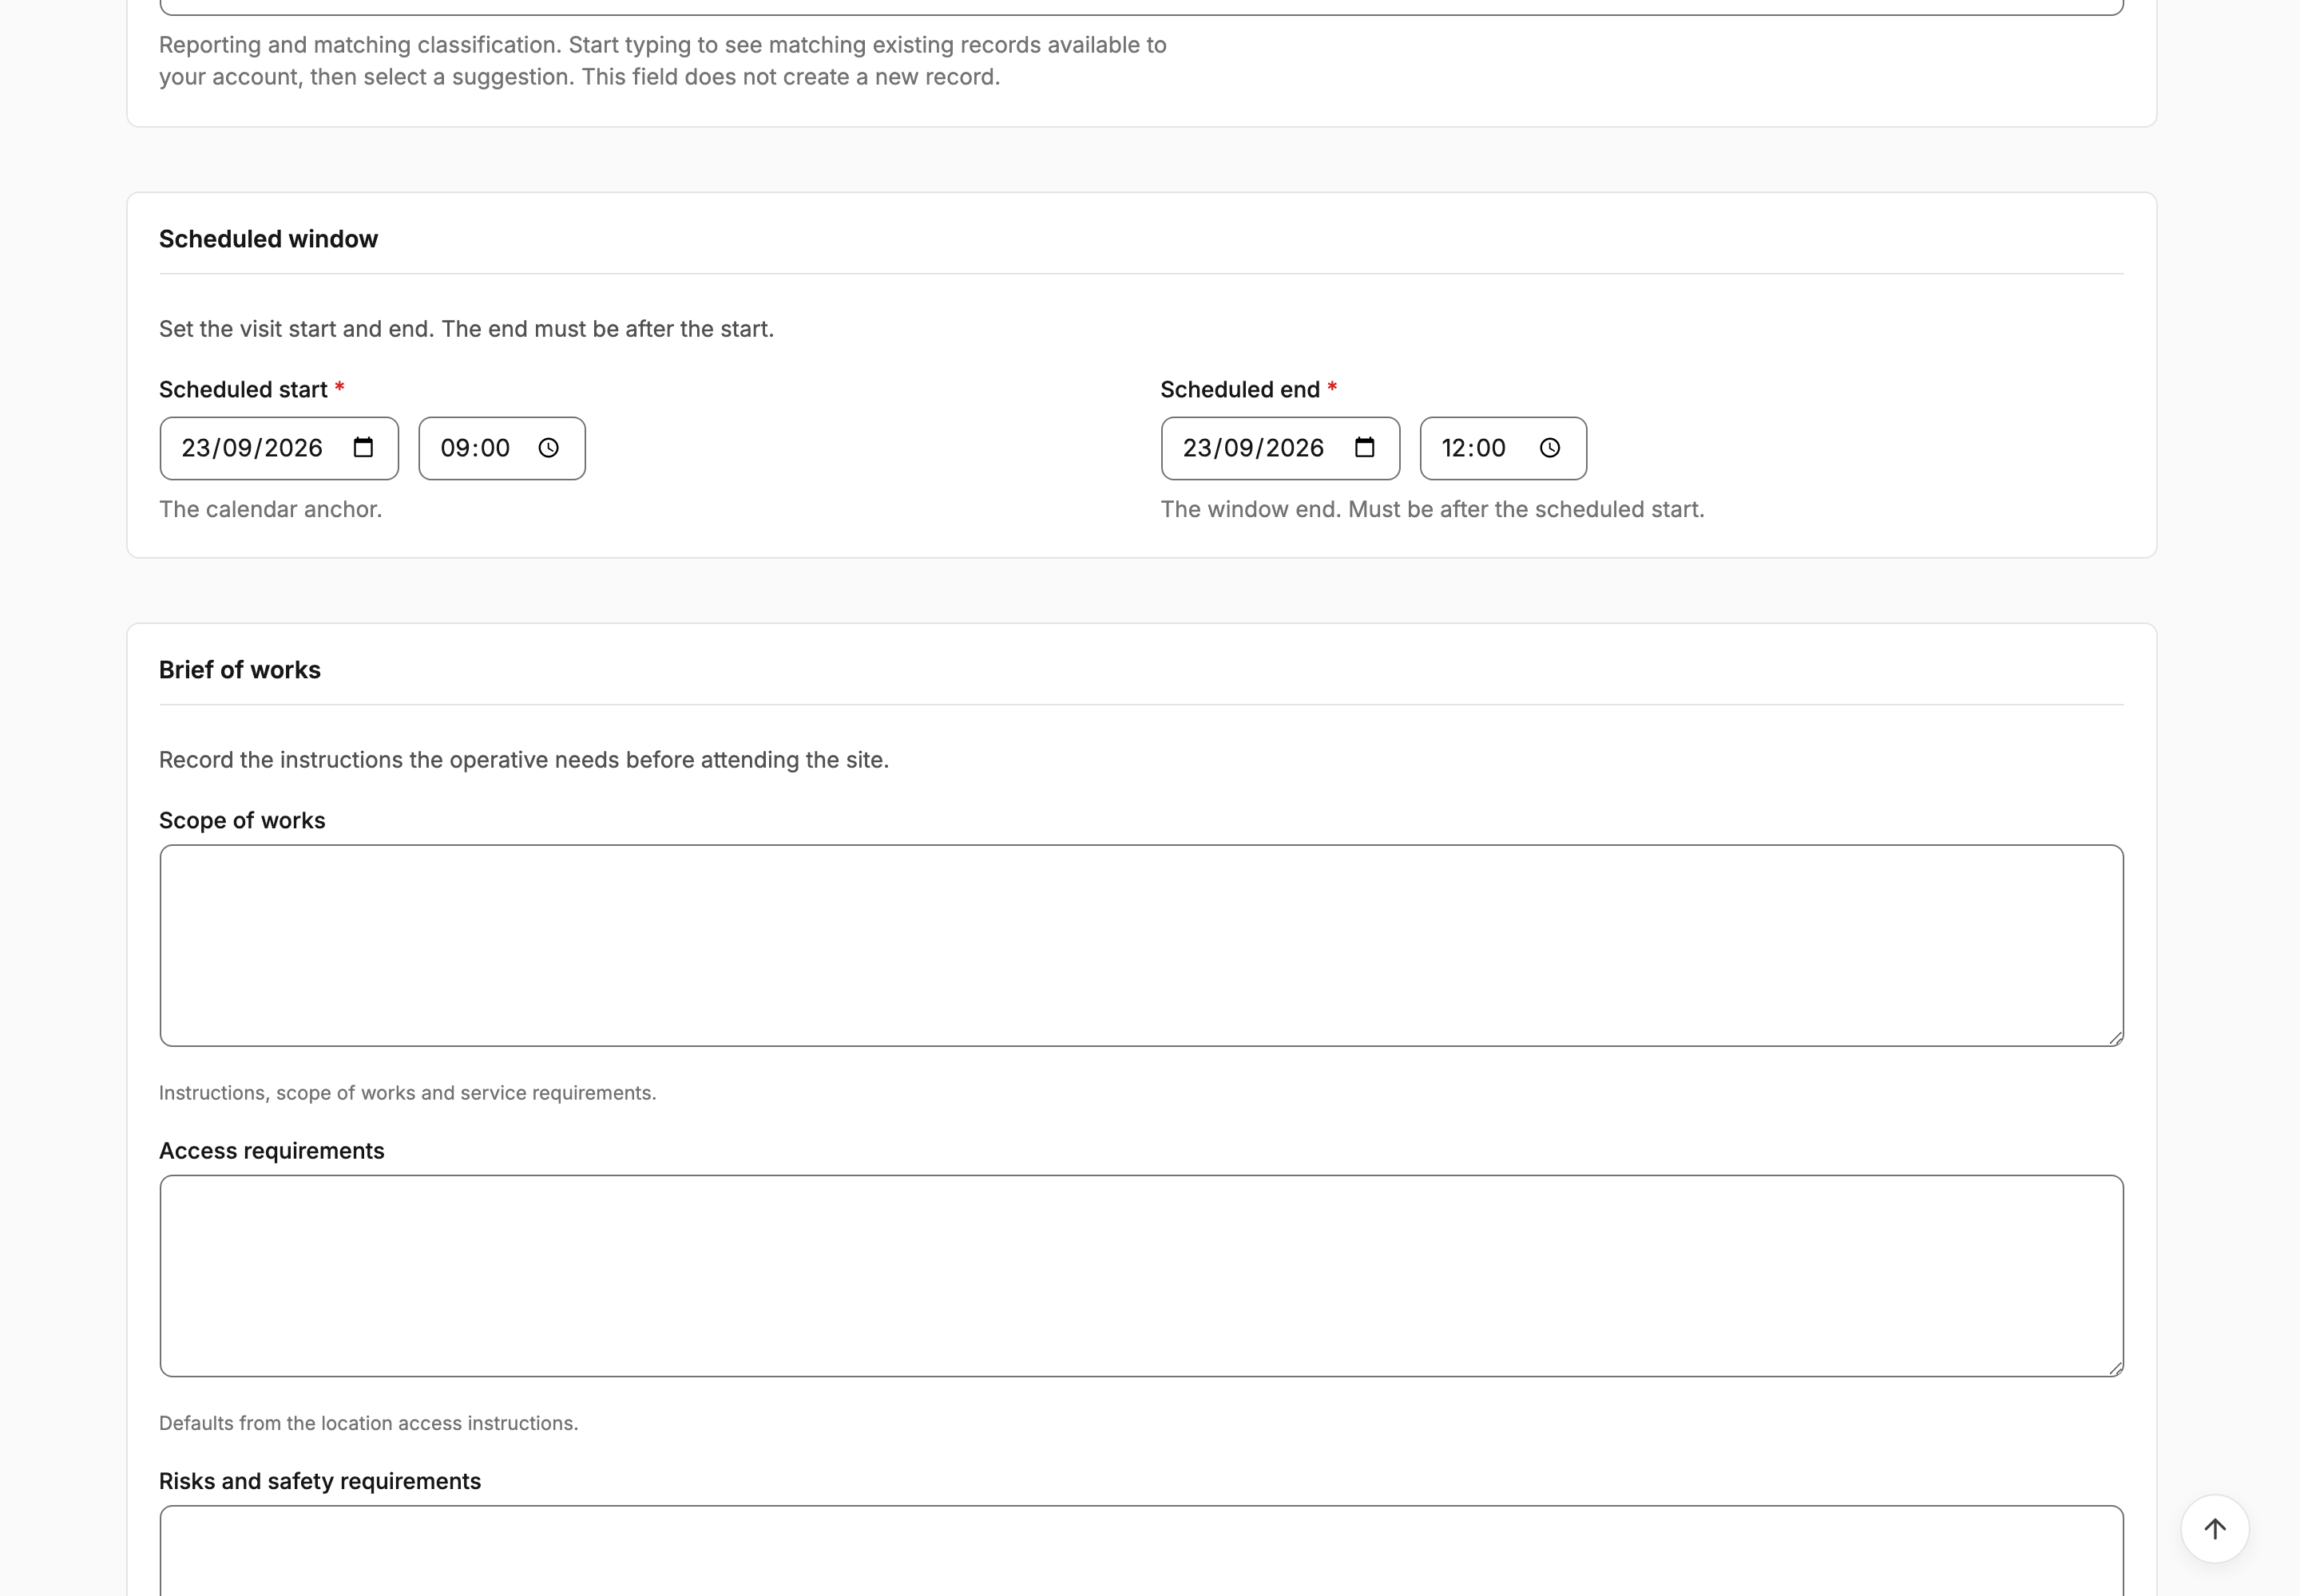The width and height of the screenshot is (2300, 1596).
Task: Click 'Reporting and matching classification' help text
Action: coord(663,61)
